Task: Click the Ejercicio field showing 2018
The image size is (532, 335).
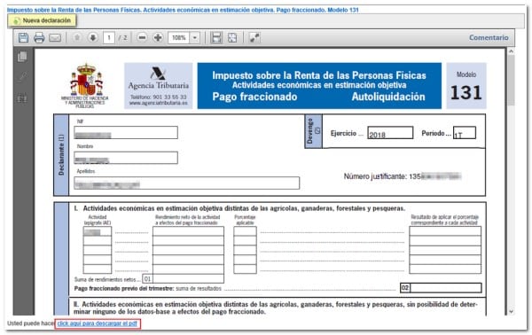Action: coord(390,133)
